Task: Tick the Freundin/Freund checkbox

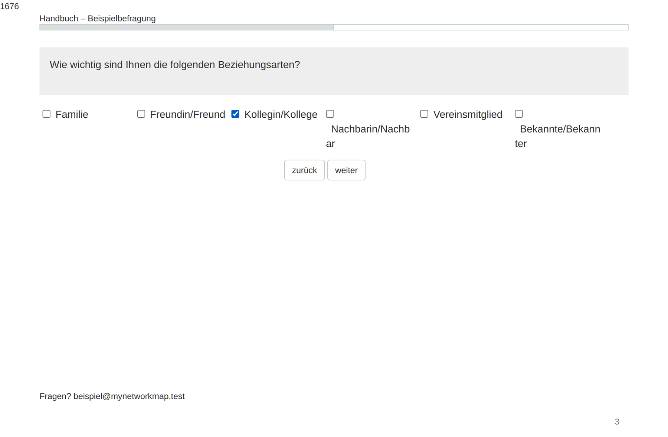Action: point(141,114)
